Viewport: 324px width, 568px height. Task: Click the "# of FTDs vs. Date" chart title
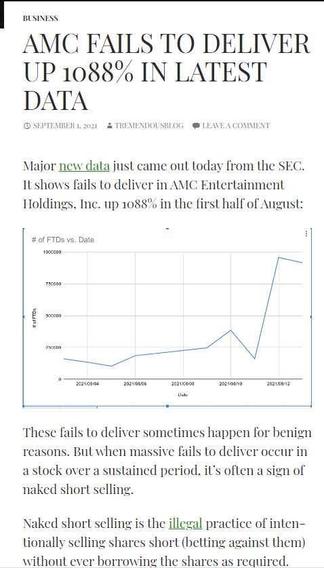pos(62,240)
